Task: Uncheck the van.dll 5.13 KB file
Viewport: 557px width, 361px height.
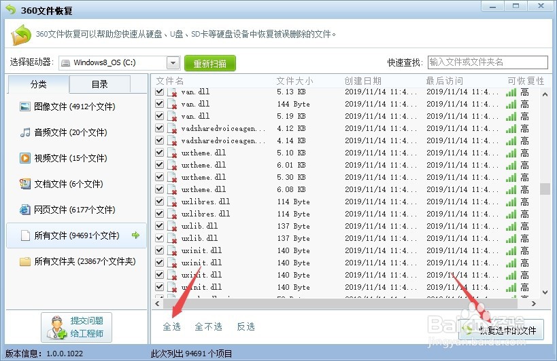Action: [x=160, y=92]
